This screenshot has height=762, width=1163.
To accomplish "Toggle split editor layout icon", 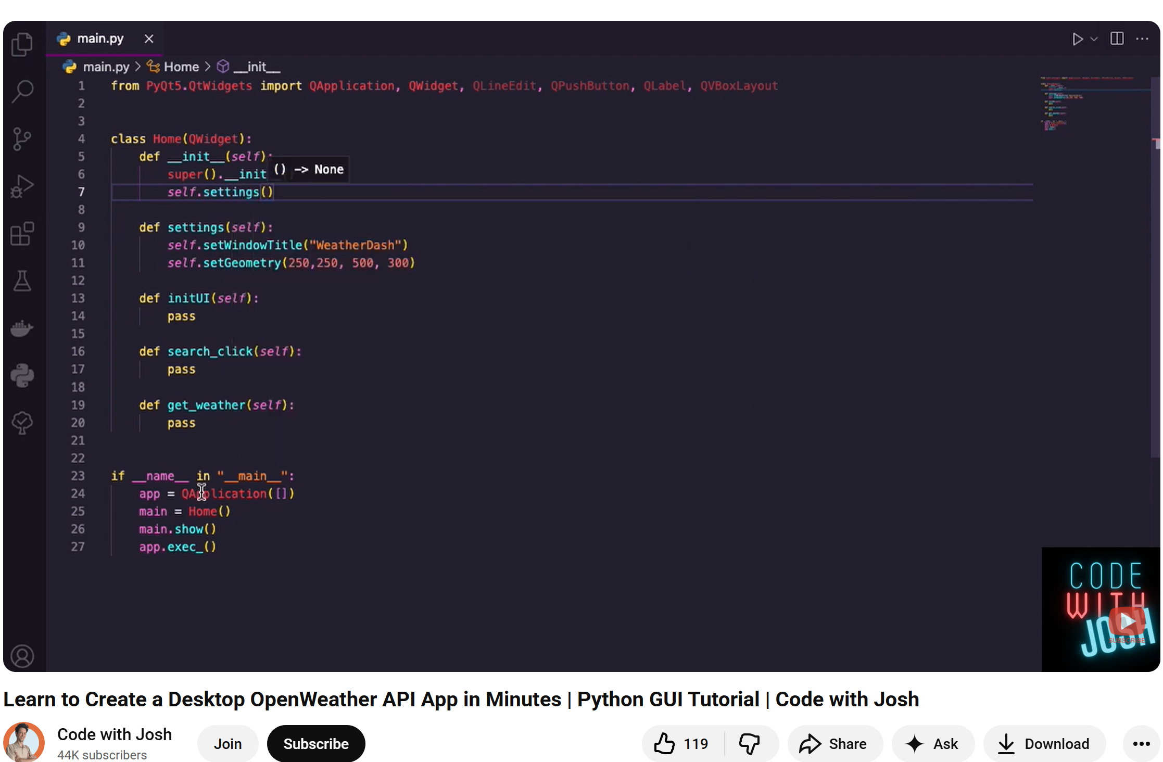I will point(1117,39).
